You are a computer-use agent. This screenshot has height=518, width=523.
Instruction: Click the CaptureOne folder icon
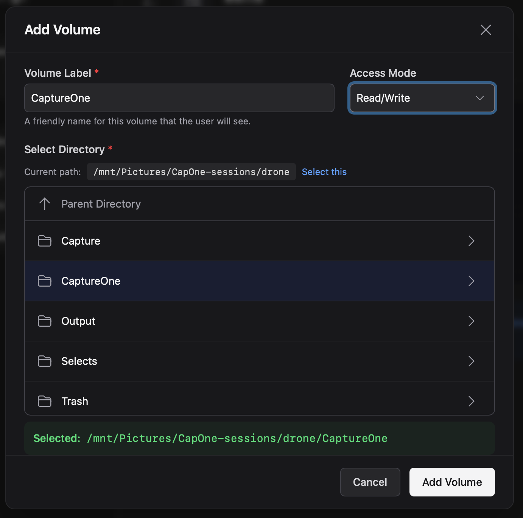click(x=44, y=281)
